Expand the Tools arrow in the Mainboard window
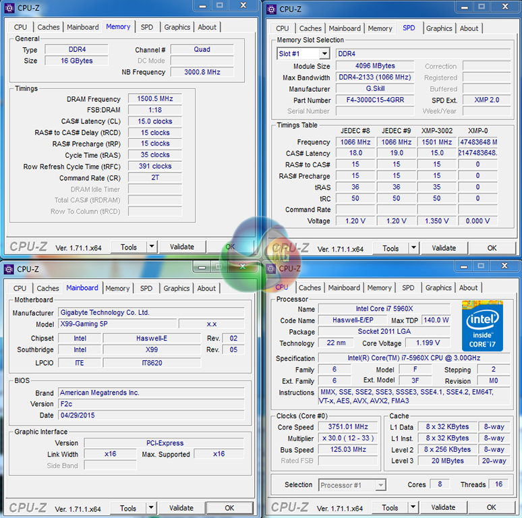Viewport: 522px width, 518px height. 150,509
